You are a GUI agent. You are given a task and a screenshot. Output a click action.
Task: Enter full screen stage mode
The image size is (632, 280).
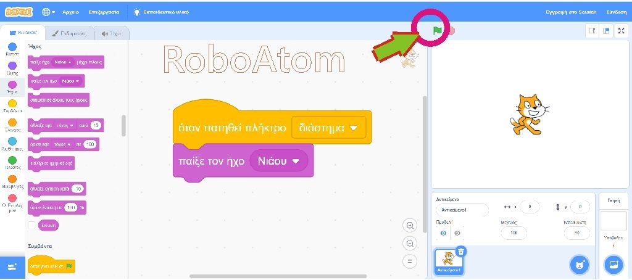tap(621, 30)
